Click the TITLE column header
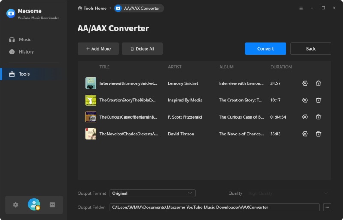This screenshot has width=343, height=220. tap(104, 67)
